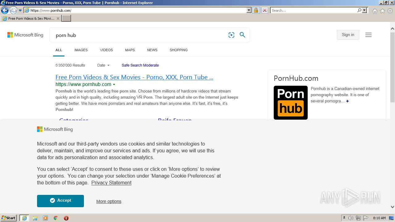
Task: Click the page scrollbar down arrow
Action: 393,207
